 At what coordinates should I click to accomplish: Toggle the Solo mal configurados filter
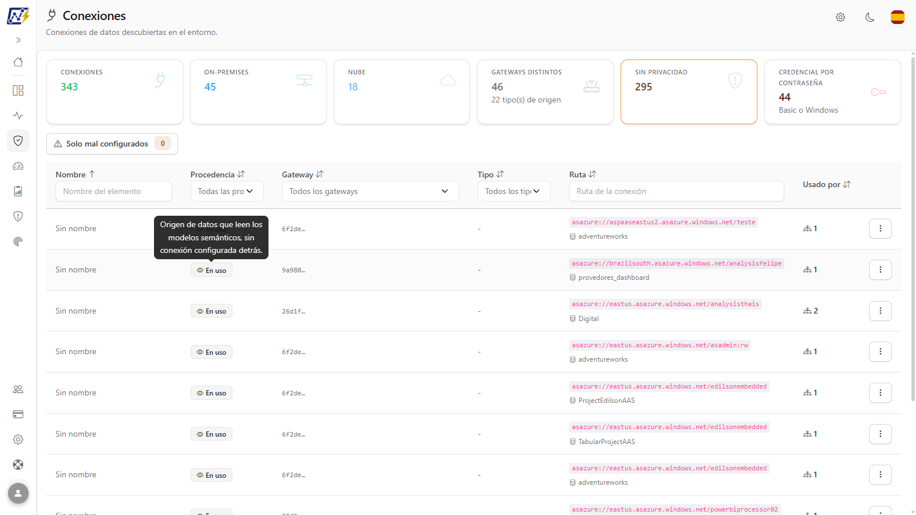tap(112, 144)
